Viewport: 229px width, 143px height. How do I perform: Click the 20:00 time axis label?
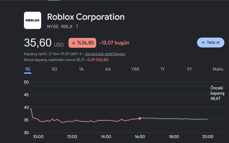point(208,137)
